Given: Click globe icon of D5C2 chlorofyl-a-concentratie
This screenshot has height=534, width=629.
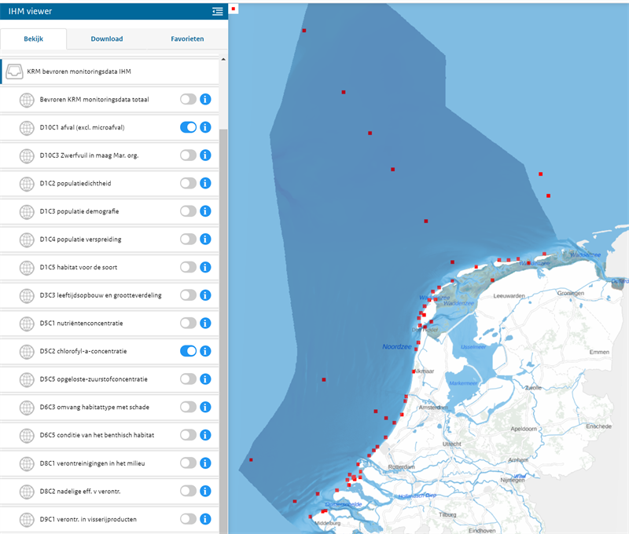Looking at the screenshot, I should tap(27, 352).
